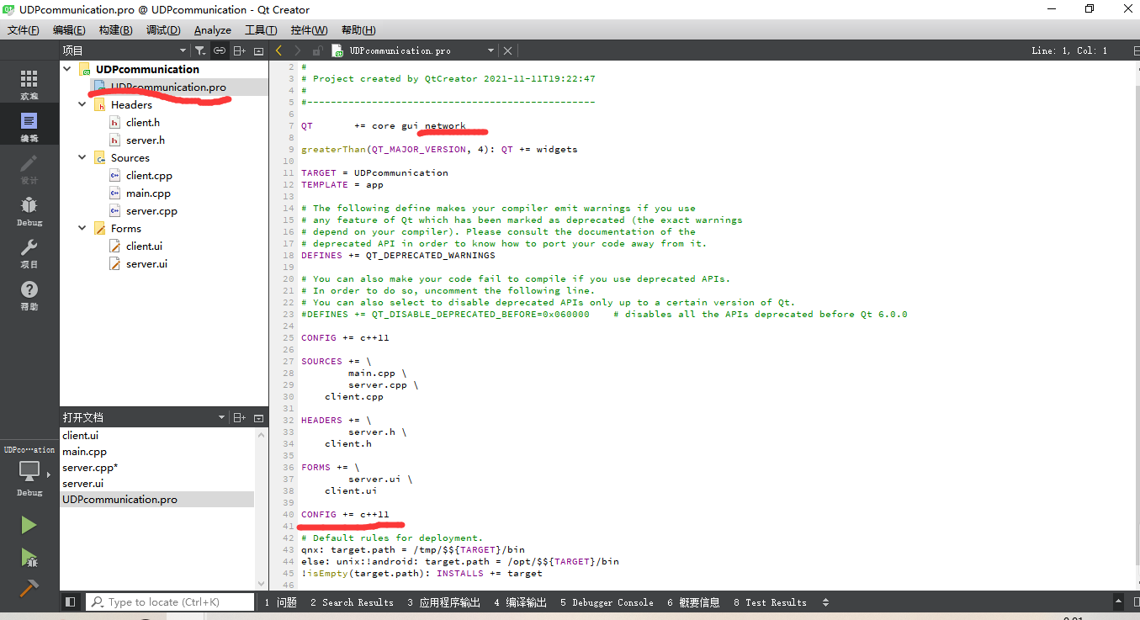
Task: Split the 打开文档 panel
Action: coord(240,417)
